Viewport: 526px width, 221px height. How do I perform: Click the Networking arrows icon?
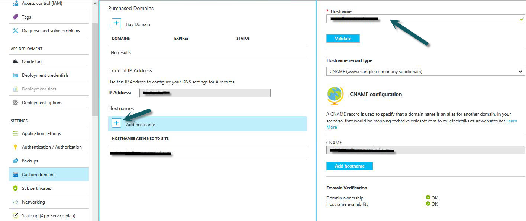tap(15, 202)
